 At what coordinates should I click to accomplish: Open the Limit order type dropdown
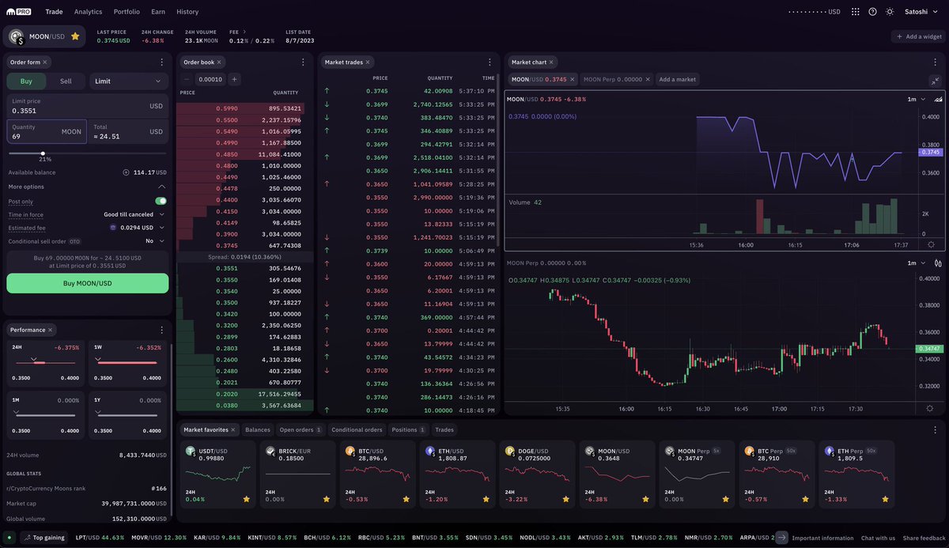point(128,81)
